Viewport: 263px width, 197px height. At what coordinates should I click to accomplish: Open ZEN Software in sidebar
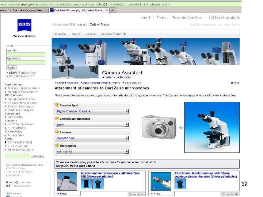(x=17, y=128)
